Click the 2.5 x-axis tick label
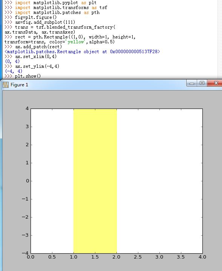Viewport: 222px width, 271px height. 138,257
